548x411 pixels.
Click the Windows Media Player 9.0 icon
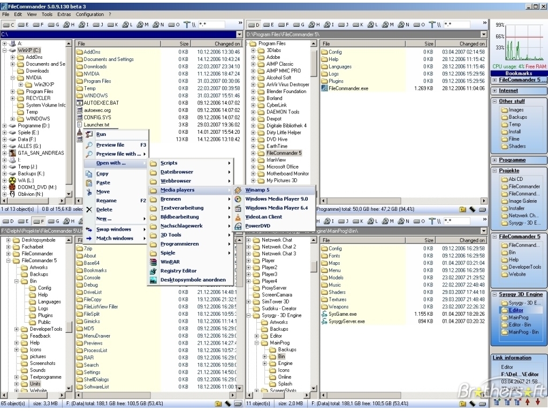tap(238, 199)
